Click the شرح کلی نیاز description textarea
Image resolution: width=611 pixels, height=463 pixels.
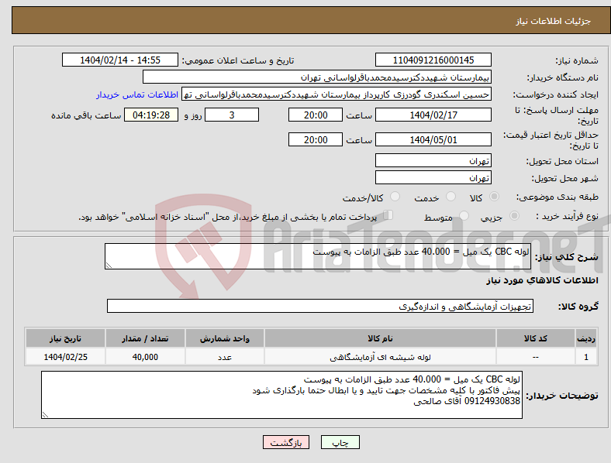coord(318,256)
